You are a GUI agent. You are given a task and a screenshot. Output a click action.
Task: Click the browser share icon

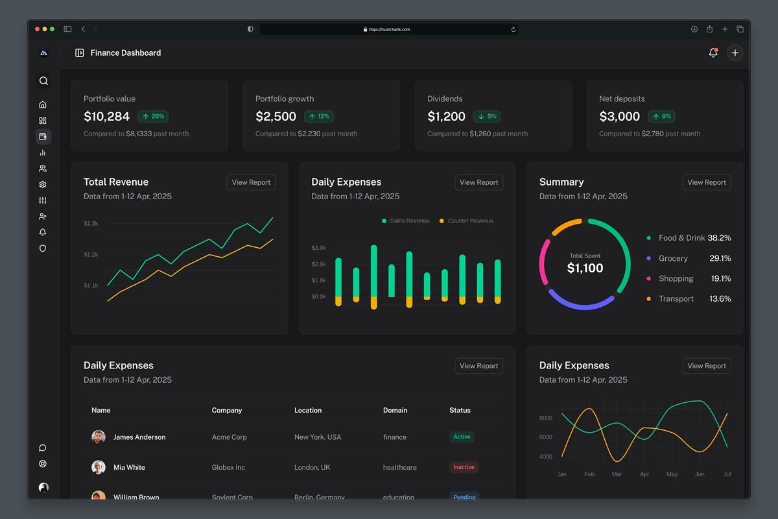[710, 29]
